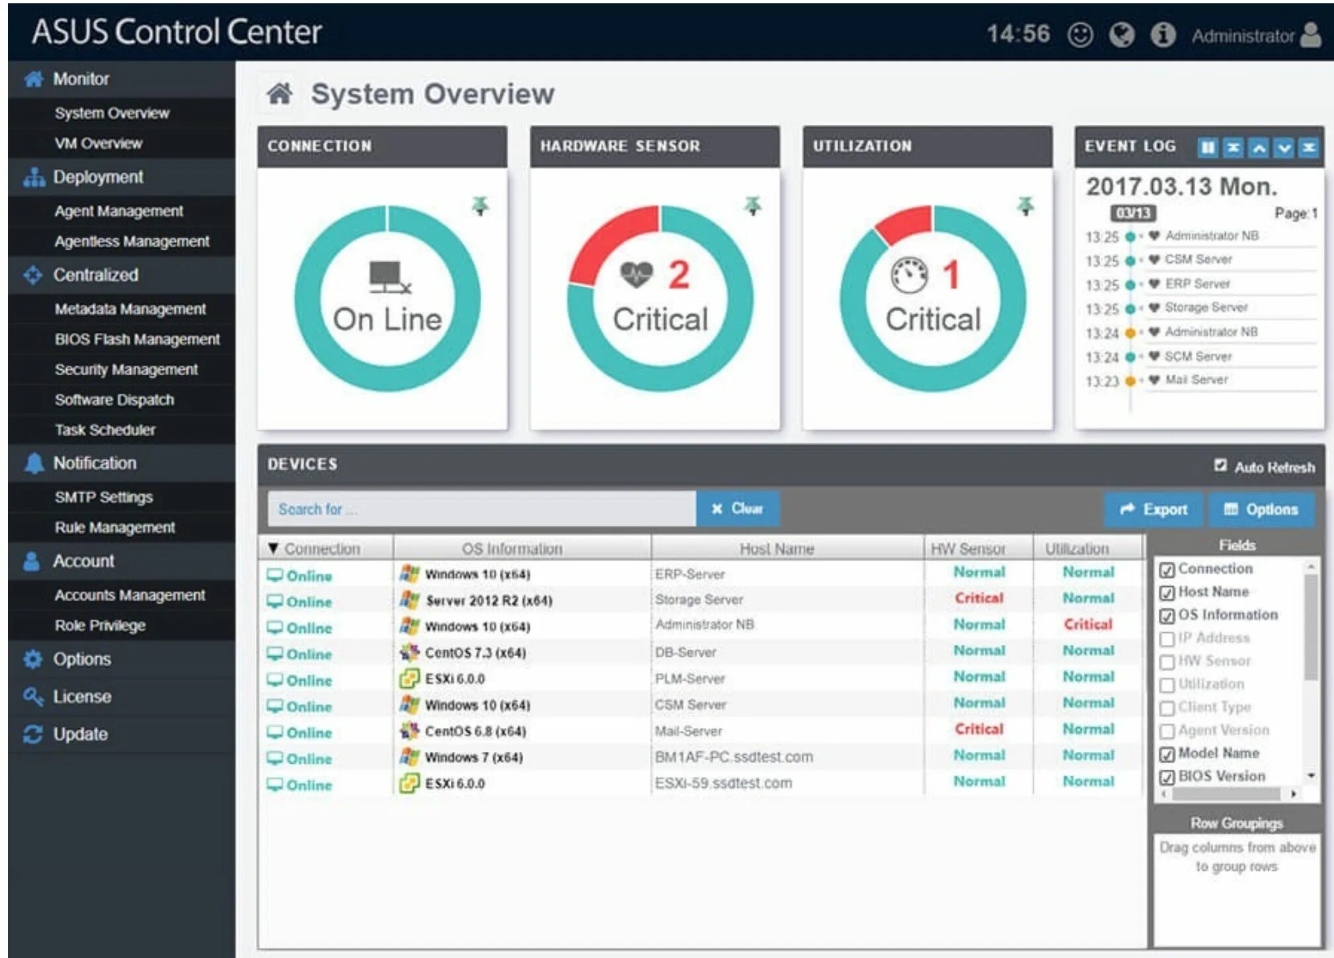Screen dimensions: 1334x958
Task: Click the globe language icon
Action: (x=1122, y=34)
